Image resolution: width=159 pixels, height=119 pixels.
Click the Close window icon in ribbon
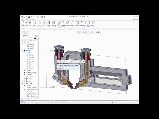tap(81, 23)
